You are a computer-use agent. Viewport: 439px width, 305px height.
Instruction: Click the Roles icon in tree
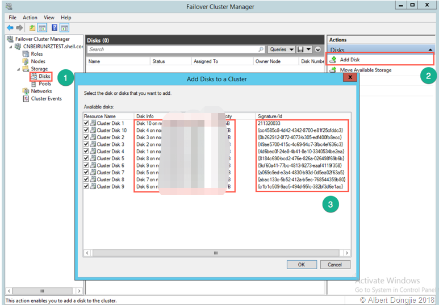point(26,54)
